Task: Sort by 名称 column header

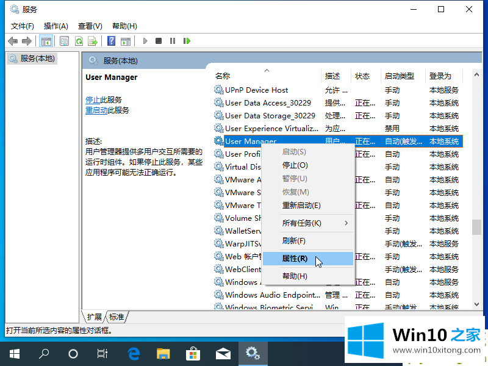Action: (x=222, y=76)
